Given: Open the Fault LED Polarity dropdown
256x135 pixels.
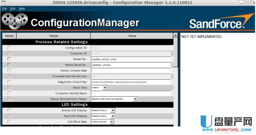Looking at the screenshot, I should pyautogui.click(x=103, y=116).
